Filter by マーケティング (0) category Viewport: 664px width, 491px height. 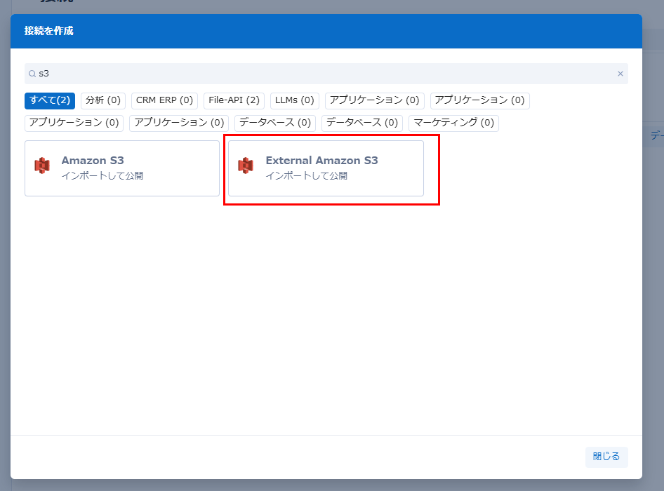click(x=453, y=123)
